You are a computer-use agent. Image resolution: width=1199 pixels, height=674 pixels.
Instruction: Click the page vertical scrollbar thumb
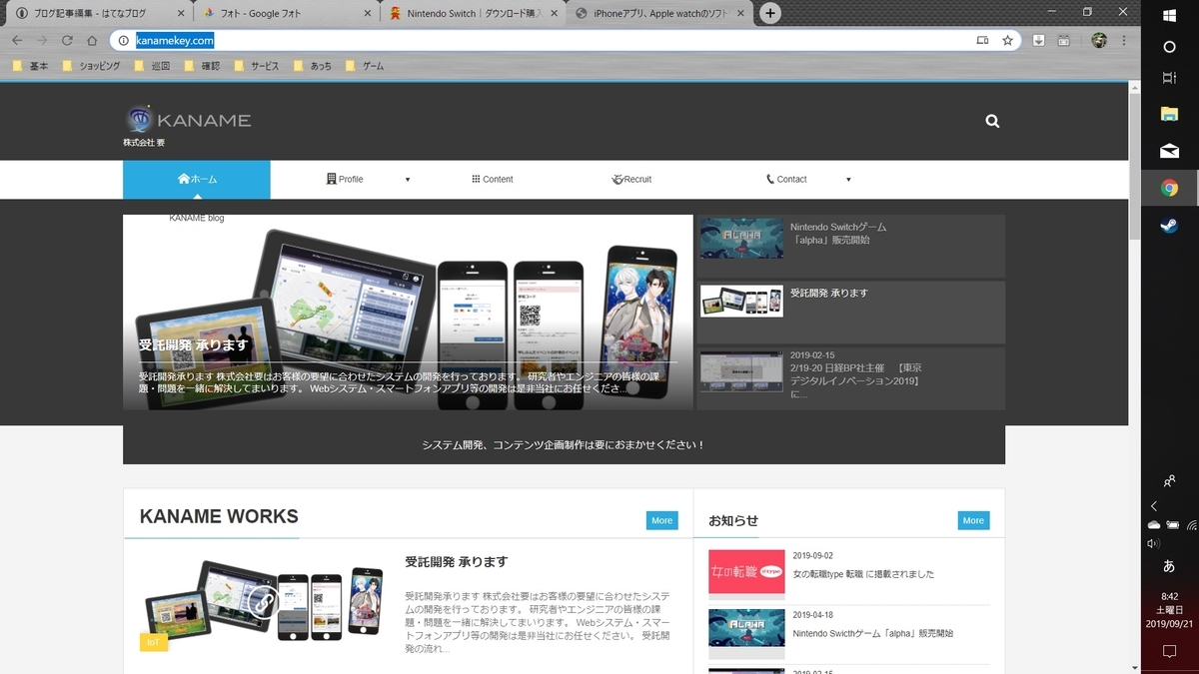1134,168
